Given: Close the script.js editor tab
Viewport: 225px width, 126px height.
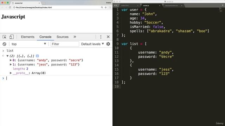Looking at the screenshot, I should pos(160,6).
